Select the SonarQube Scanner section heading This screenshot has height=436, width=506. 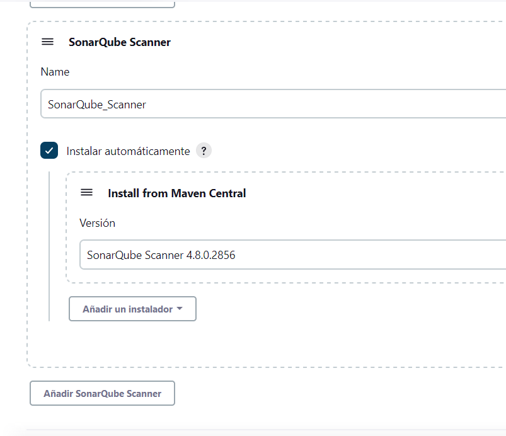coord(120,42)
